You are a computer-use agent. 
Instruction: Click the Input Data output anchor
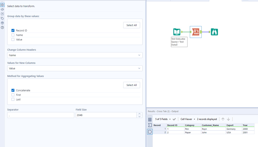182,32
